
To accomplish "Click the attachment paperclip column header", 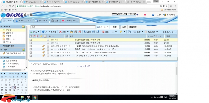I will click(67, 36).
